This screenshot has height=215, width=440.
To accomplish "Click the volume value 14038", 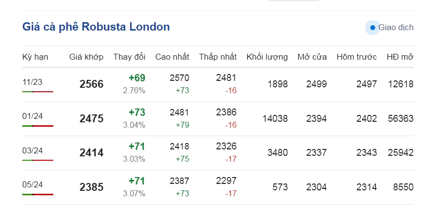I will pos(275,119).
